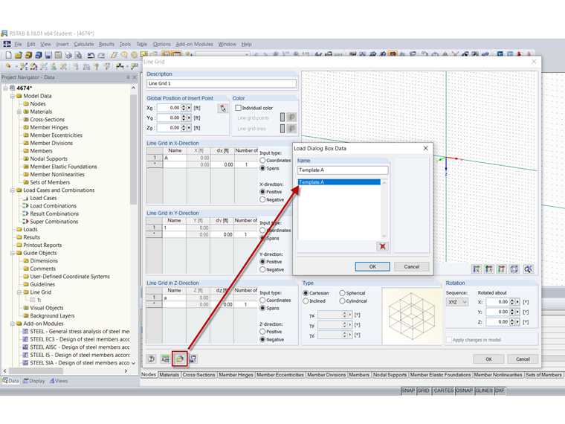Click the Line grid lines color swatch
The image size is (565, 424).
tap(282, 128)
